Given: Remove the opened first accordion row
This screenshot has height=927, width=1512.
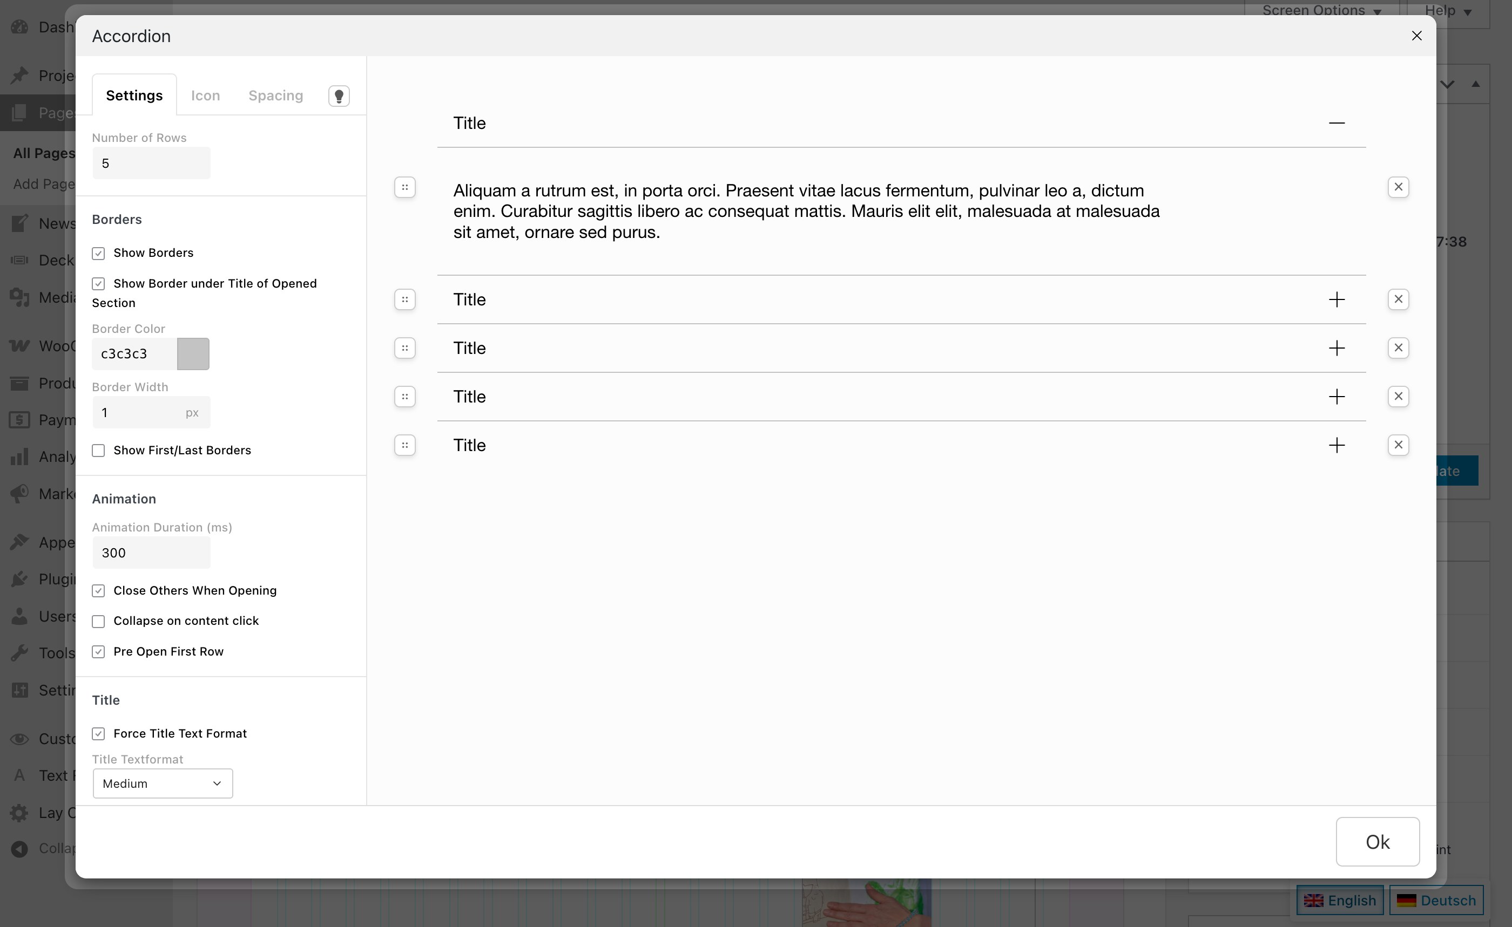Looking at the screenshot, I should click(x=1398, y=187).
